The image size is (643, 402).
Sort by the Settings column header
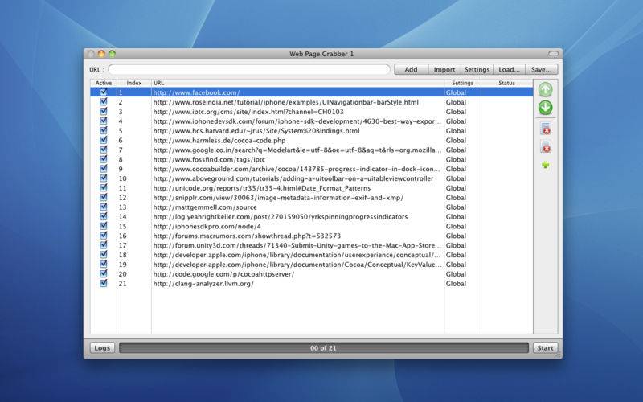(x=463, y=83)
